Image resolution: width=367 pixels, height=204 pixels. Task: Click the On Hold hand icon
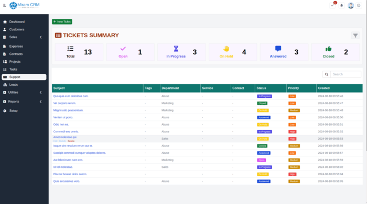[226, 49]
